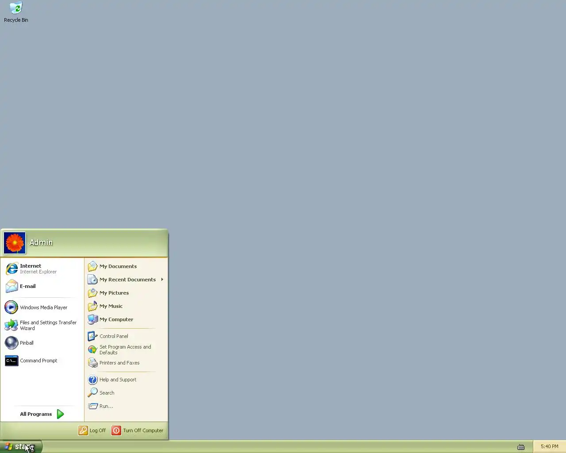This screenshot has height=453, width=566.
Task: Click the Run... icon
Action: (x=92, y=406)
